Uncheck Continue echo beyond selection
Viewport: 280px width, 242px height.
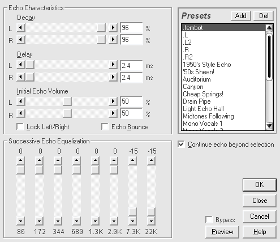181,145
